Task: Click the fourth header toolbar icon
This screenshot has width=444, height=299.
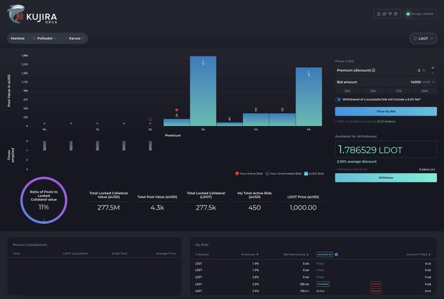Action: [396, 14]
